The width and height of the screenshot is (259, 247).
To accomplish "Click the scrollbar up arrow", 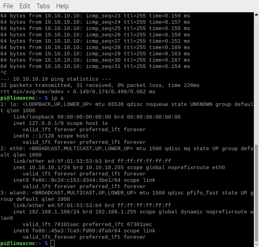I will click(x=256, y=15).
